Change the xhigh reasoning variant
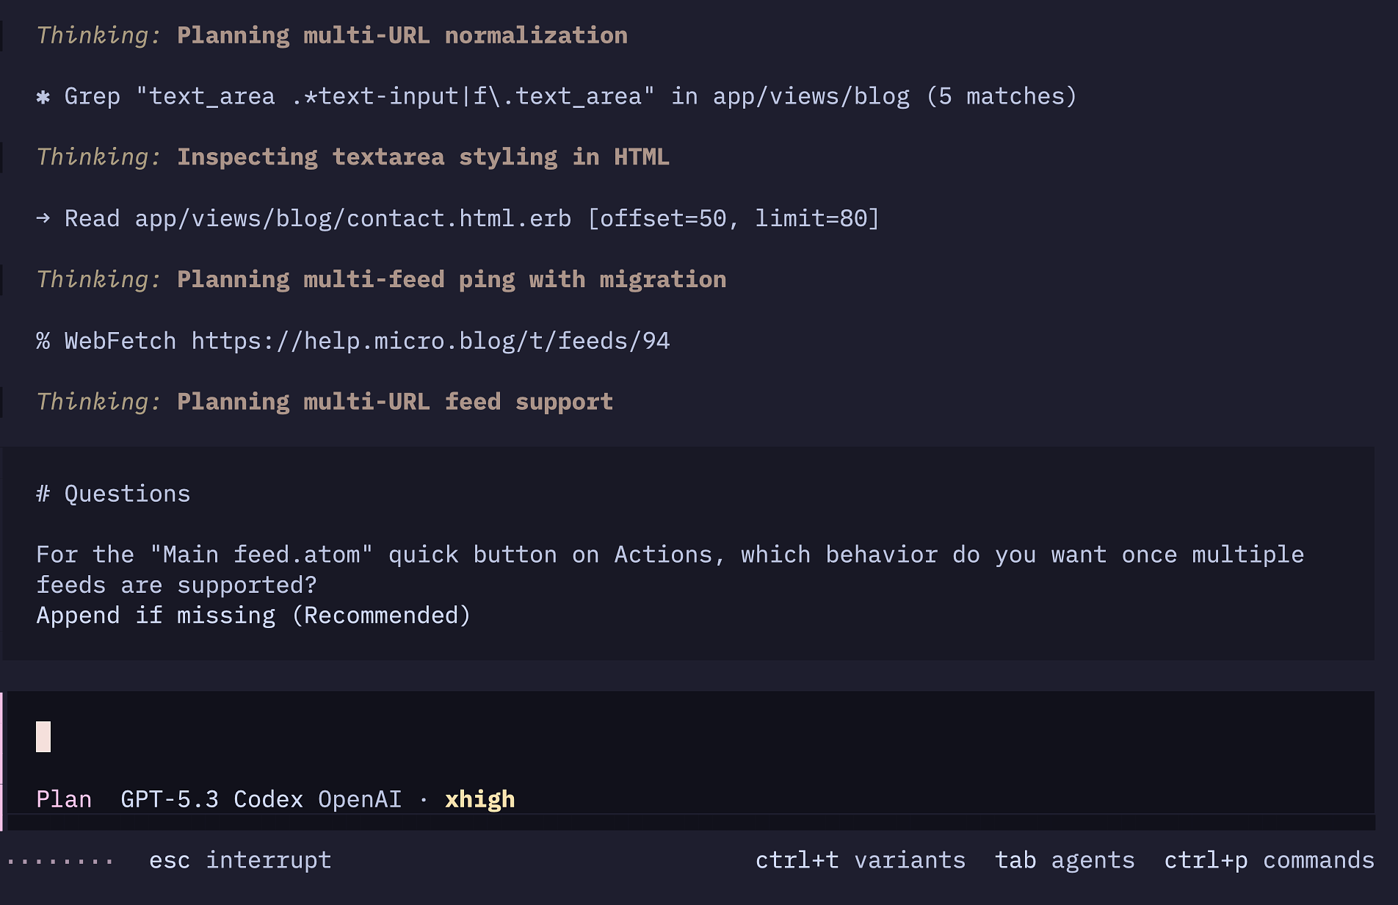This screenshot has height=905, width=1398. [479, 799]
